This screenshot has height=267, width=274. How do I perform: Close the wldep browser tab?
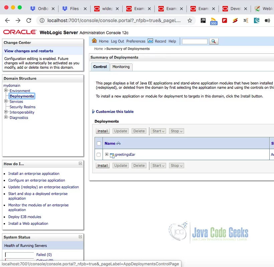[117, 9]
